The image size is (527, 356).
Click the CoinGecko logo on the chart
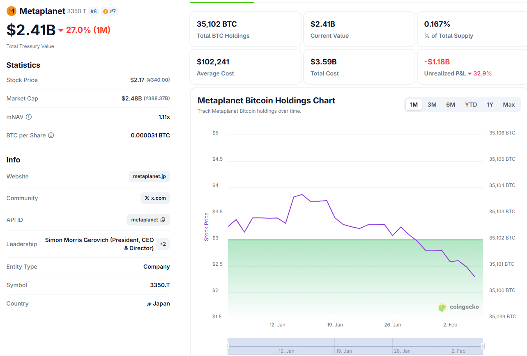tap(458, 307)
